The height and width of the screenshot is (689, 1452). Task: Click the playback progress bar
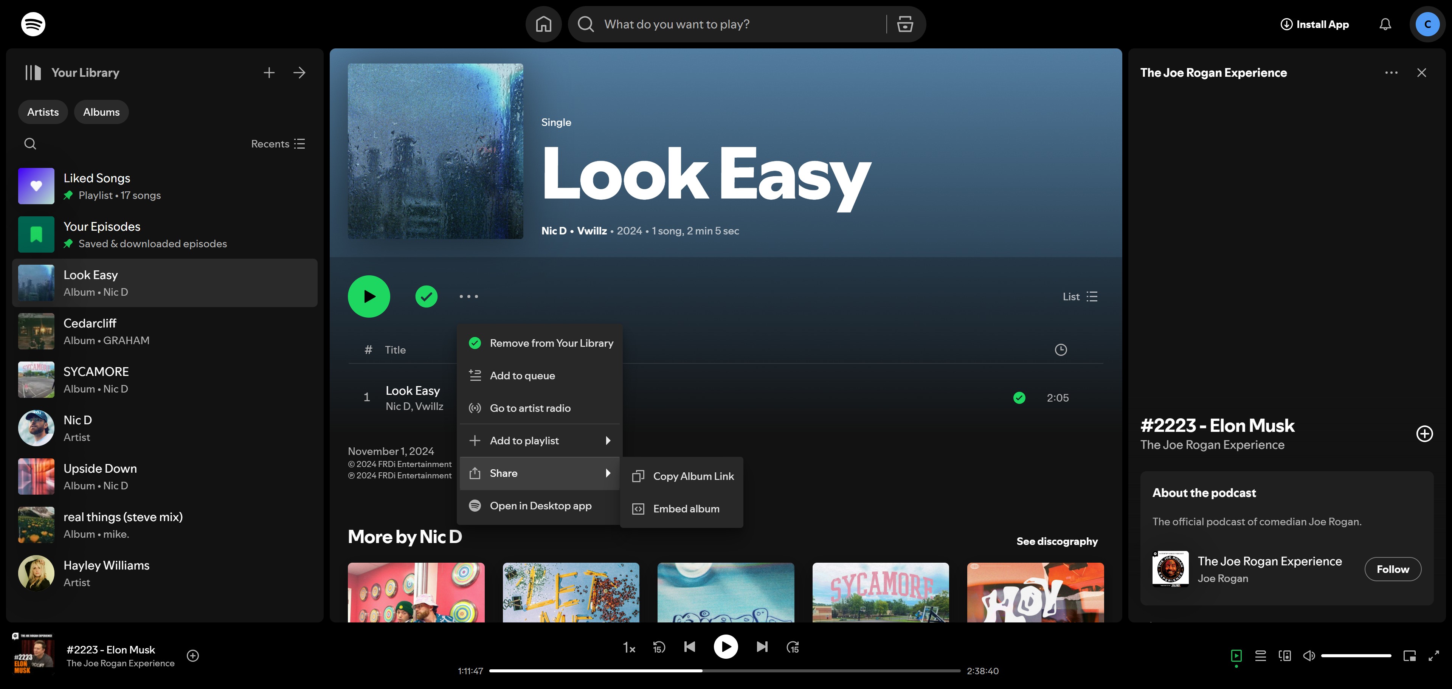tap(724, 671)
